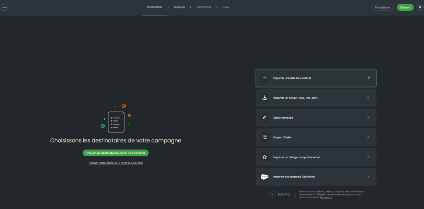Expand chevron on ciblage comportemental row
The image size is (424, 209).
(x=368, y=157)
